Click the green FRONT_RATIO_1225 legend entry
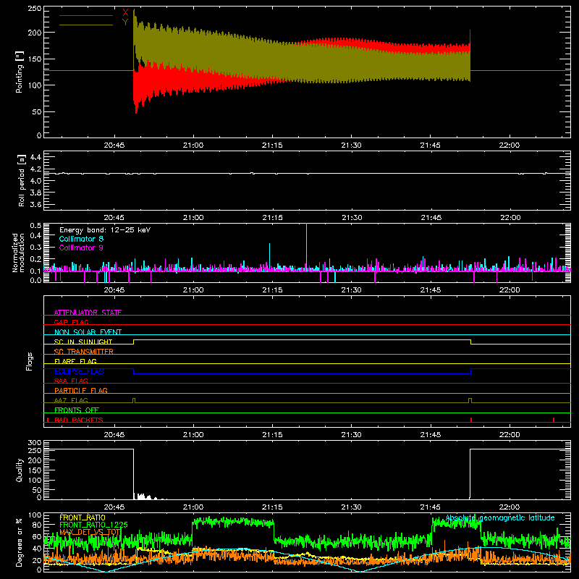 pyautogui.click(x=93, y=525)
